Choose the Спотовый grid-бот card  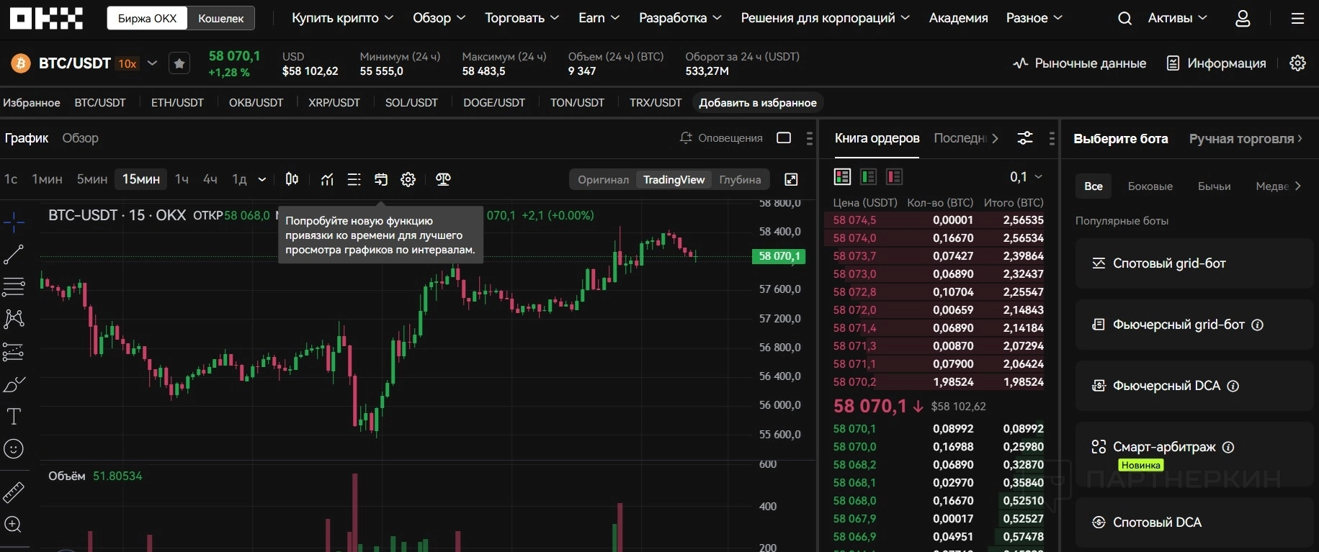(1194, 263)
